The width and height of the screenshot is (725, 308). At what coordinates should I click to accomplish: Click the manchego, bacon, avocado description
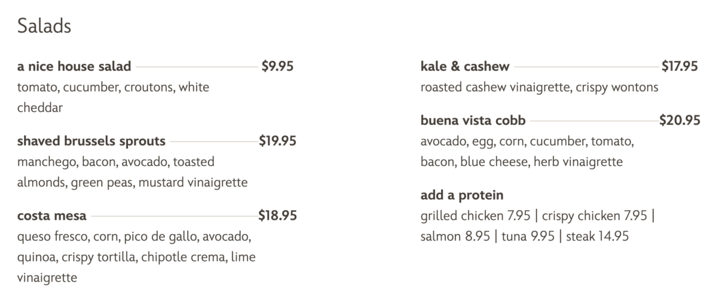pyautogui.click(x=116, y=162)
